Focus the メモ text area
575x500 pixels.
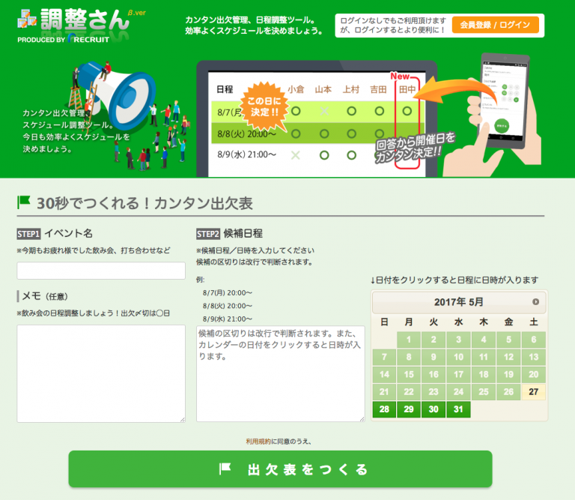coord(101,373)
